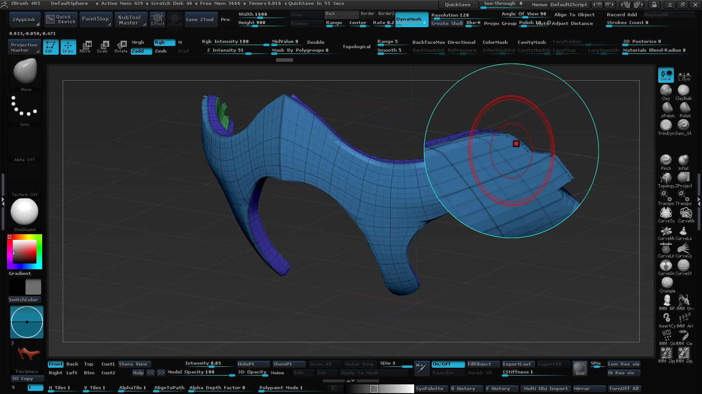Click the Menus button in title bar
The width and height of the screenshot is (702, 394).
pyautogui.click(x=539, y=5)
